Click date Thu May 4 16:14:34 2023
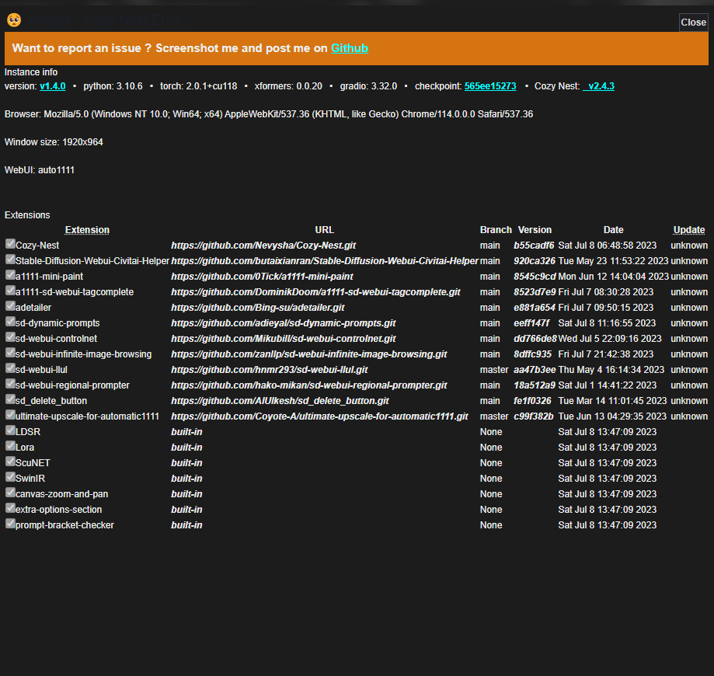 coord(611,369)
